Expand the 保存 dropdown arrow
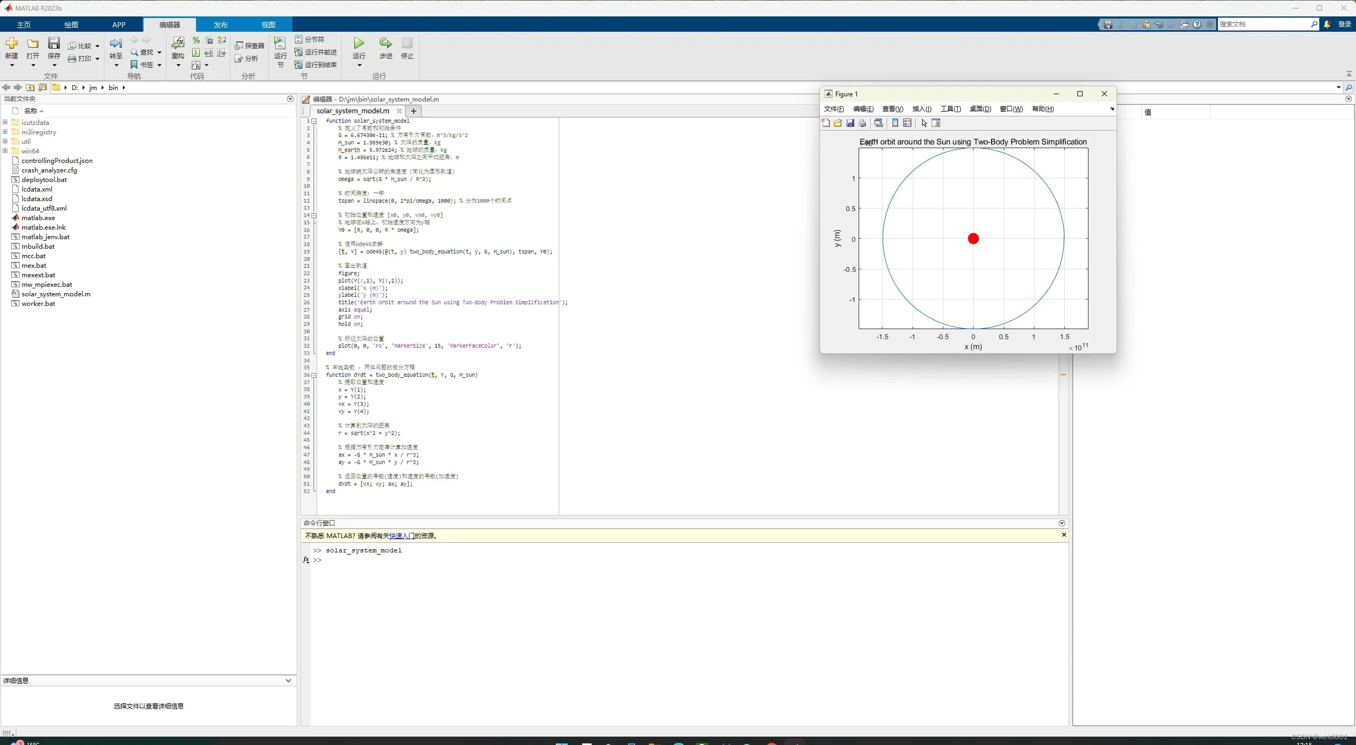Viewport: 1356px width, 745px height. 54,66
